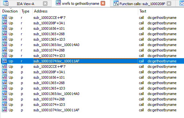Select address sub_10001074+1D3 in type r row
This screenshot has height=118, width=184.
[x=49, y=56]
